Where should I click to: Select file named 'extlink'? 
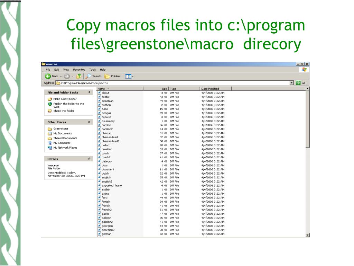(106, 189)
